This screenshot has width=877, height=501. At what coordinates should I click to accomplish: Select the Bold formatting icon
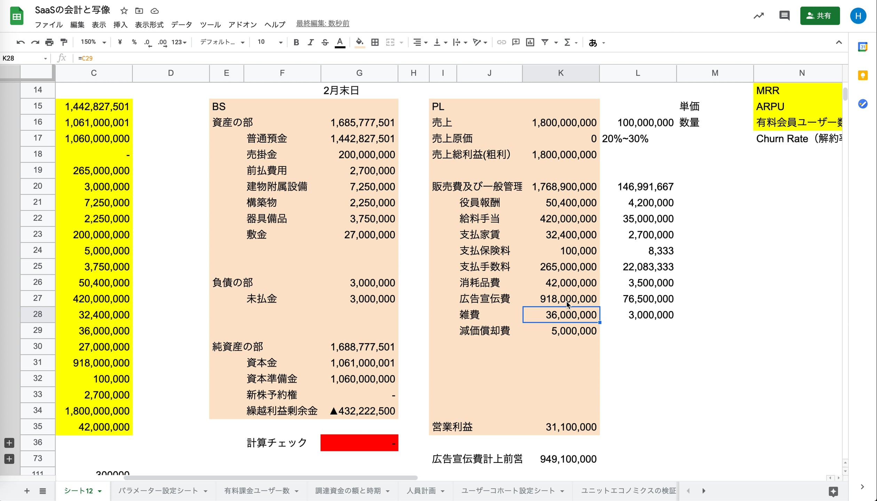click(296, 42)
